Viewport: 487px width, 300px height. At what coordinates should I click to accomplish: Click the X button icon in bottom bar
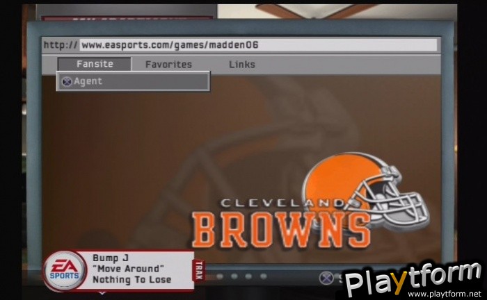(x=326, y=278)
